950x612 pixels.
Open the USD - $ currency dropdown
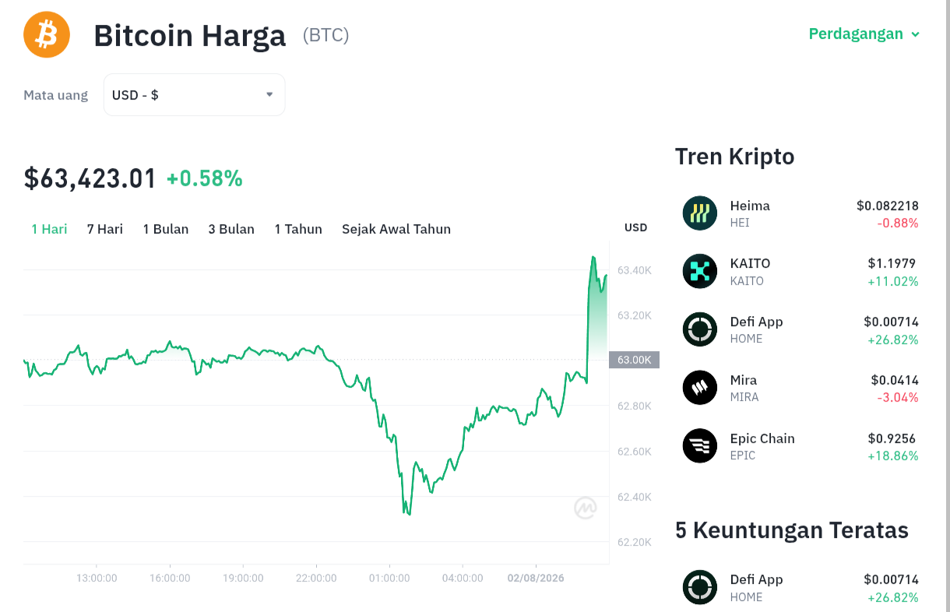[195, 95]
